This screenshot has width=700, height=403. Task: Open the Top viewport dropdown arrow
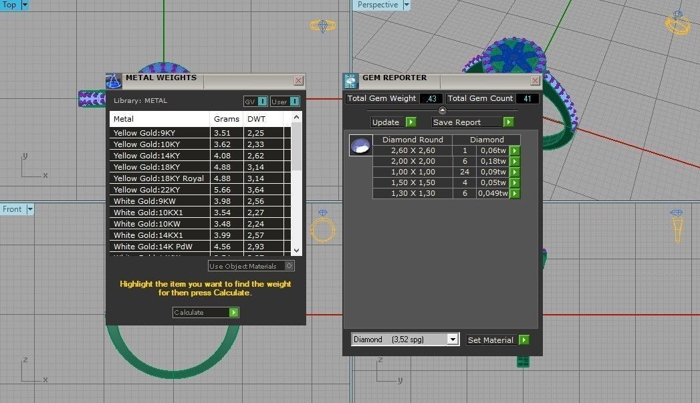25,5
